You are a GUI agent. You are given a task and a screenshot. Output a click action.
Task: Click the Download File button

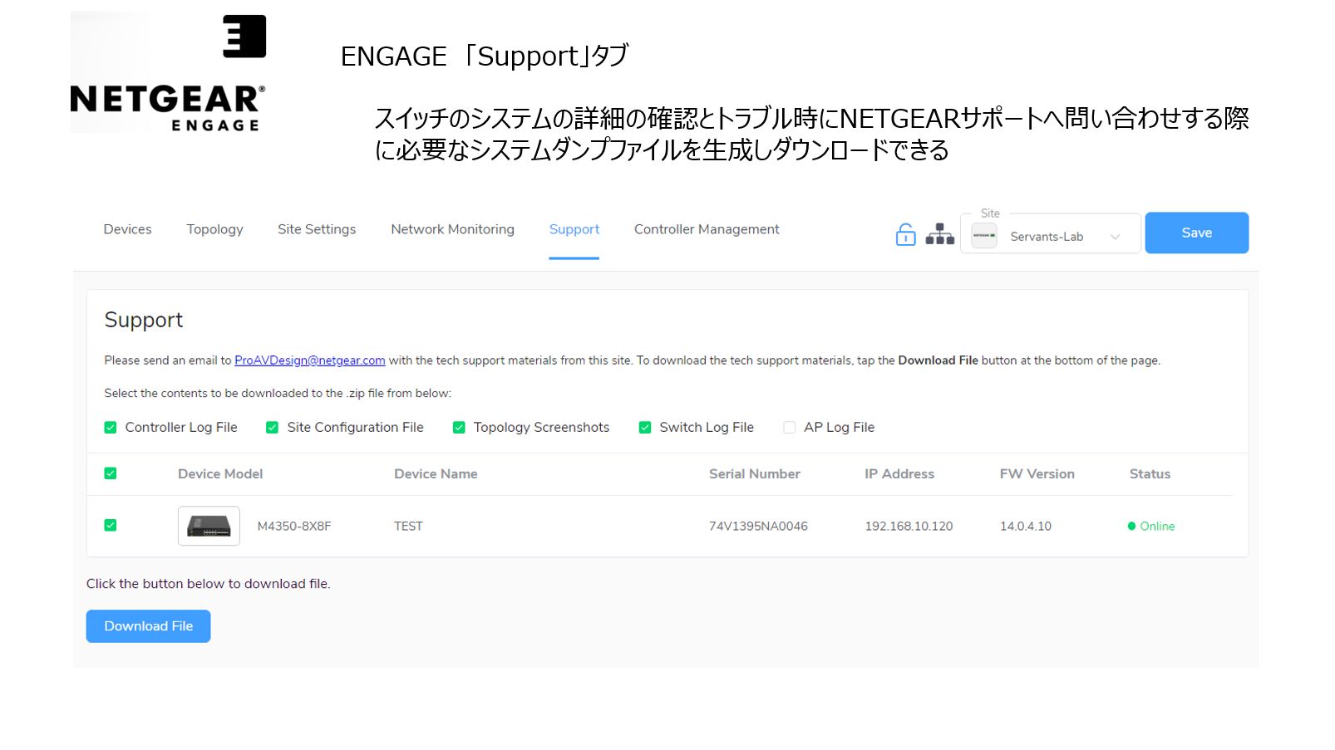[148, 626]
